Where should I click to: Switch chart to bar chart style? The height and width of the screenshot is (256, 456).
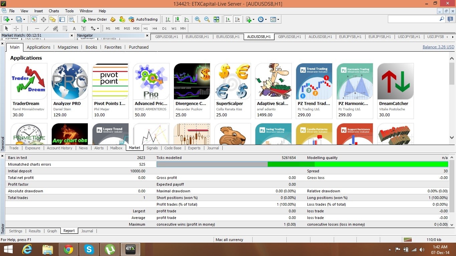tap(168, 19)
